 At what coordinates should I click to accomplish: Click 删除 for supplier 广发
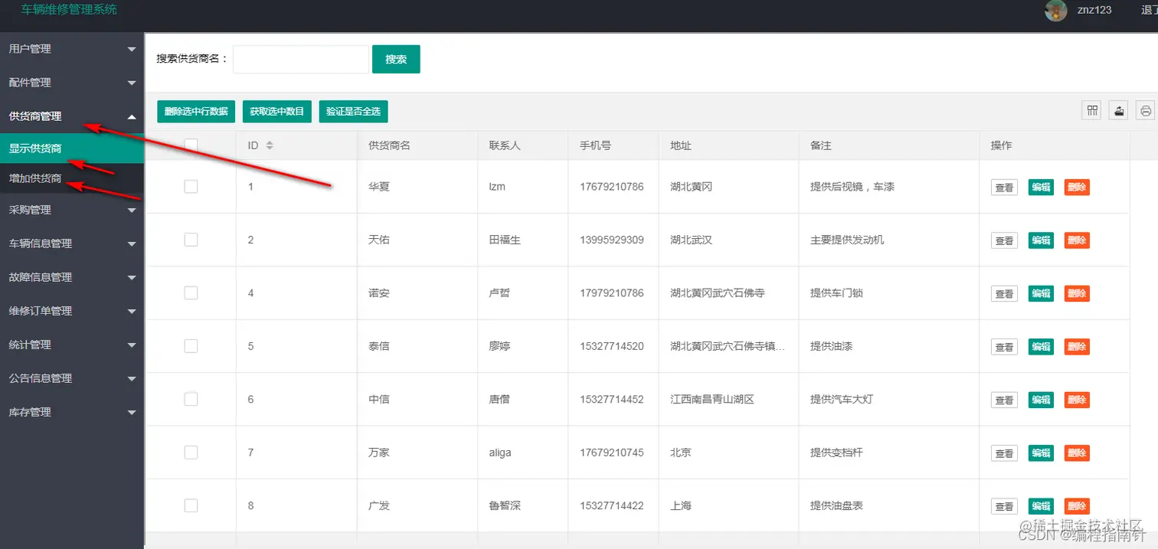coord(1077,506)
